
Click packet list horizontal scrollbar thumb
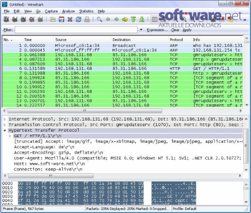click(85, 111)
